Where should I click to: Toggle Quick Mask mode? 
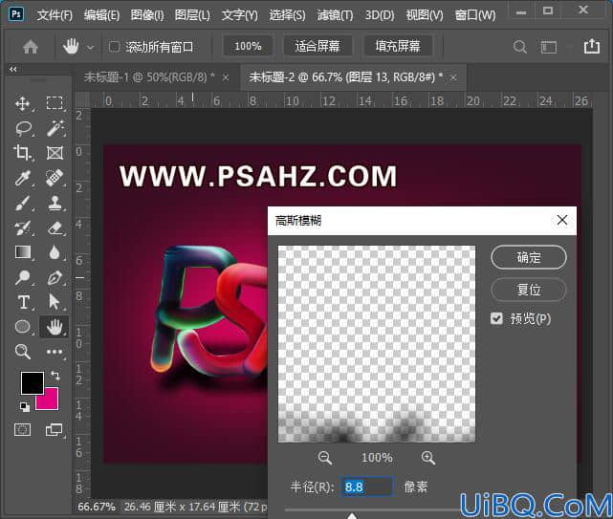coord(23,430)
